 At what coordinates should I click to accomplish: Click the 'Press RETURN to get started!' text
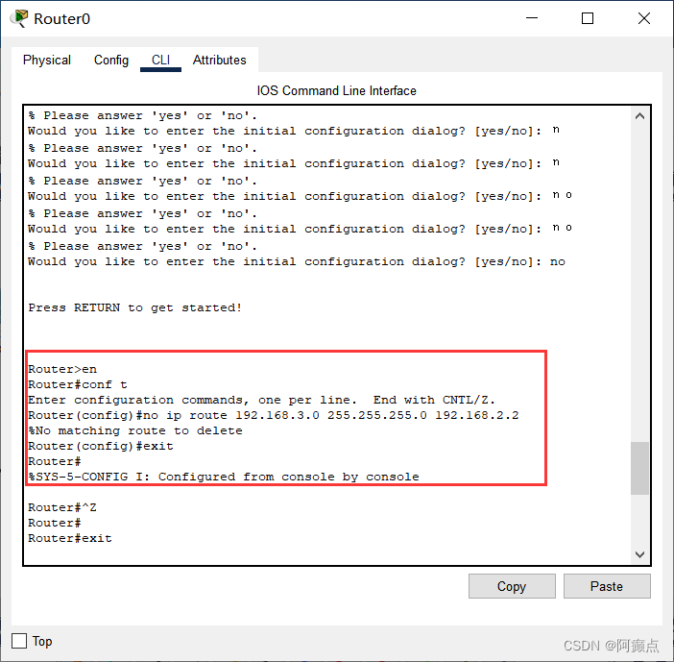[x=135, y=307]
